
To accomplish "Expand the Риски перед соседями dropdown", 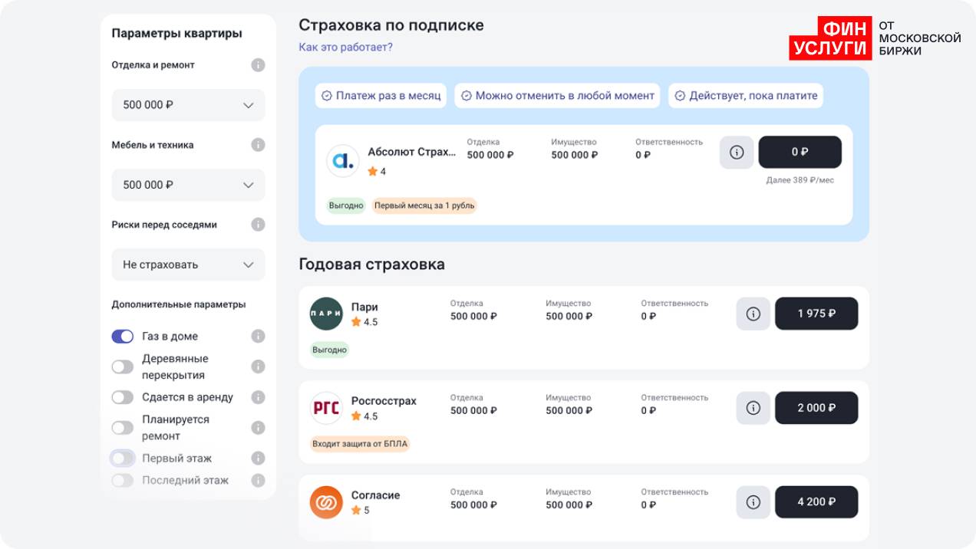I will 188,265.
